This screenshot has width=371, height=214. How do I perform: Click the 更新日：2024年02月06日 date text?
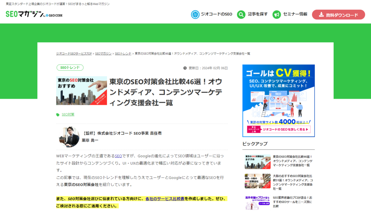208,68
